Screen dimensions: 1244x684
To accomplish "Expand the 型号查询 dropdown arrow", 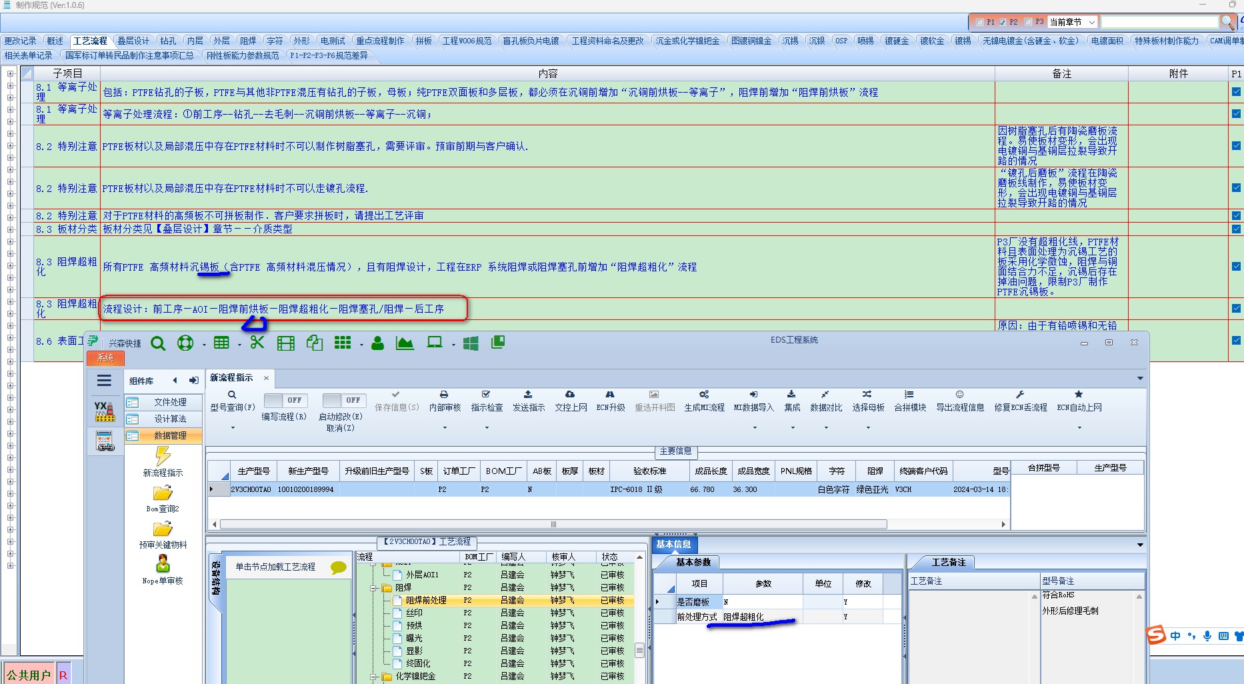I will [233, 427].
